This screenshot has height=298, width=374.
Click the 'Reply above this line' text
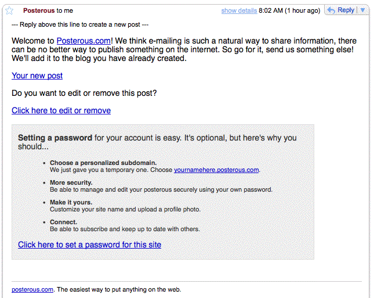coord(80,25)
